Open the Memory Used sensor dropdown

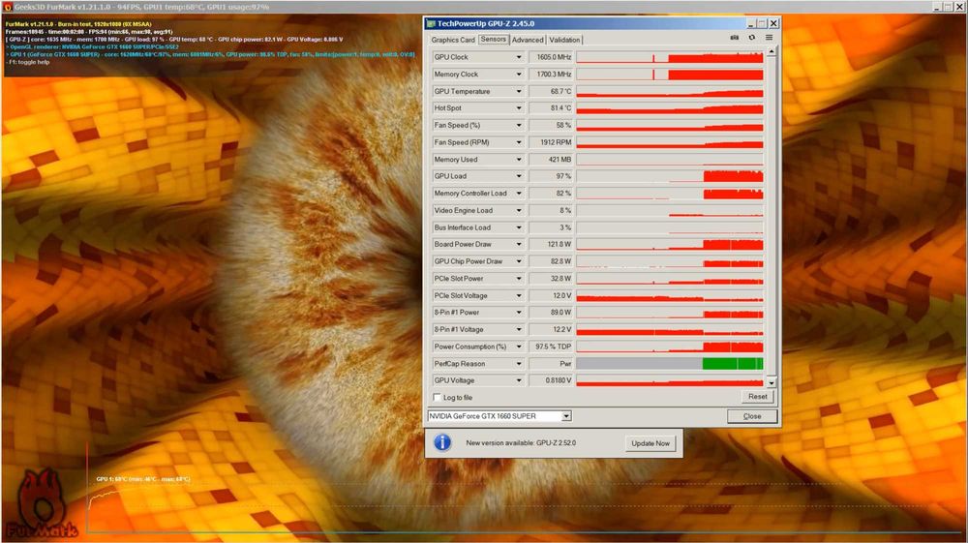[x=519, y=159]
